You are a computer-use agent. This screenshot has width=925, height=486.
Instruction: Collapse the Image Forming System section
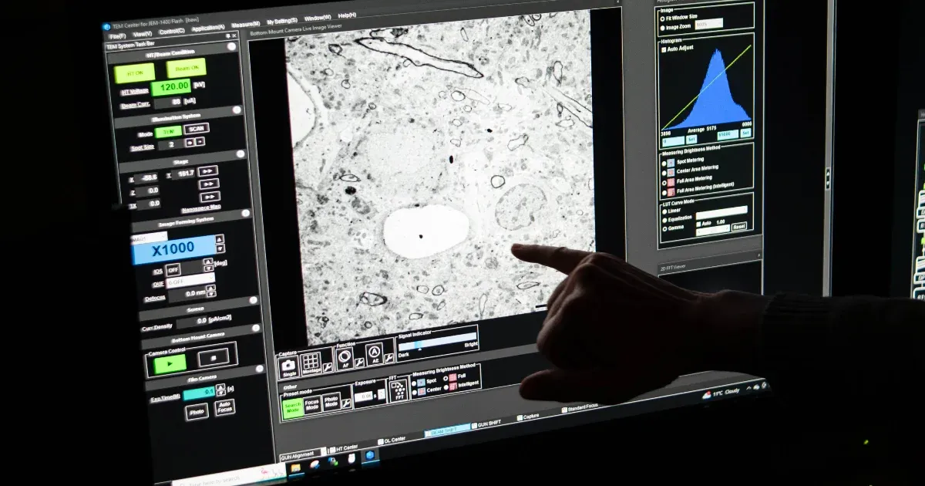246,214
